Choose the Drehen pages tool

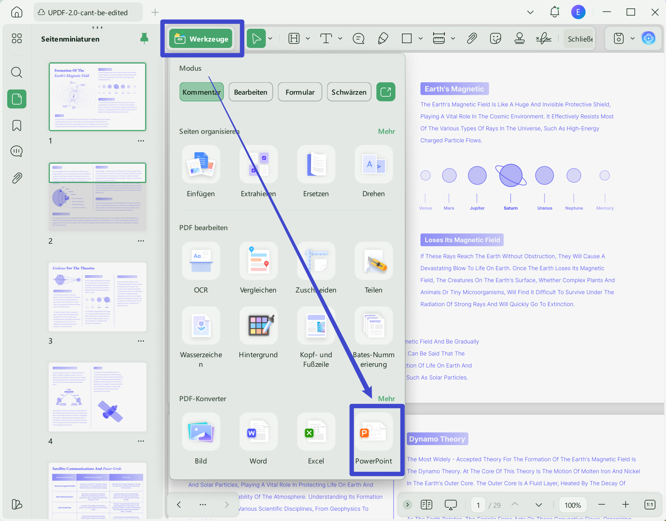click(374, 172)
